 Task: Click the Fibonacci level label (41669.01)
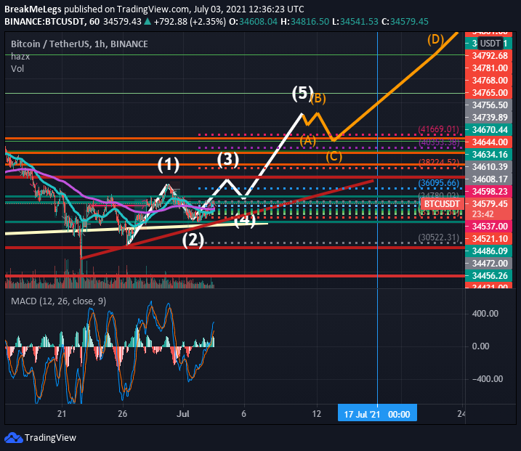tap(438, 129)
